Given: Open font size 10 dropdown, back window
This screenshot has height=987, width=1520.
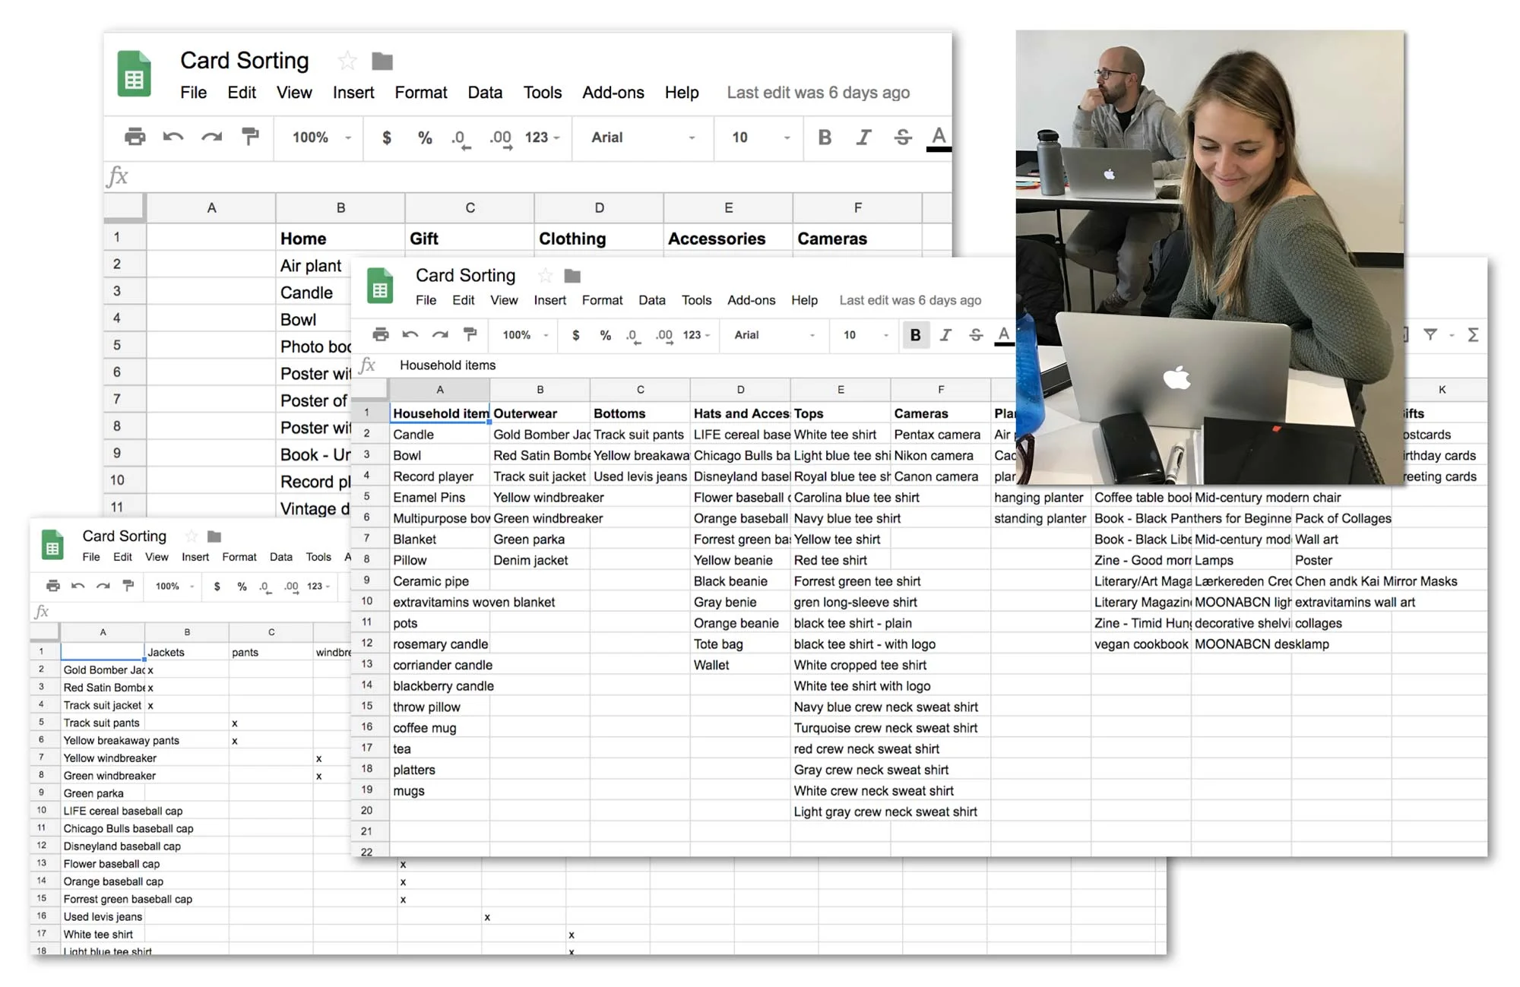Looking at the screenshot, I should [x=761, y=138].
